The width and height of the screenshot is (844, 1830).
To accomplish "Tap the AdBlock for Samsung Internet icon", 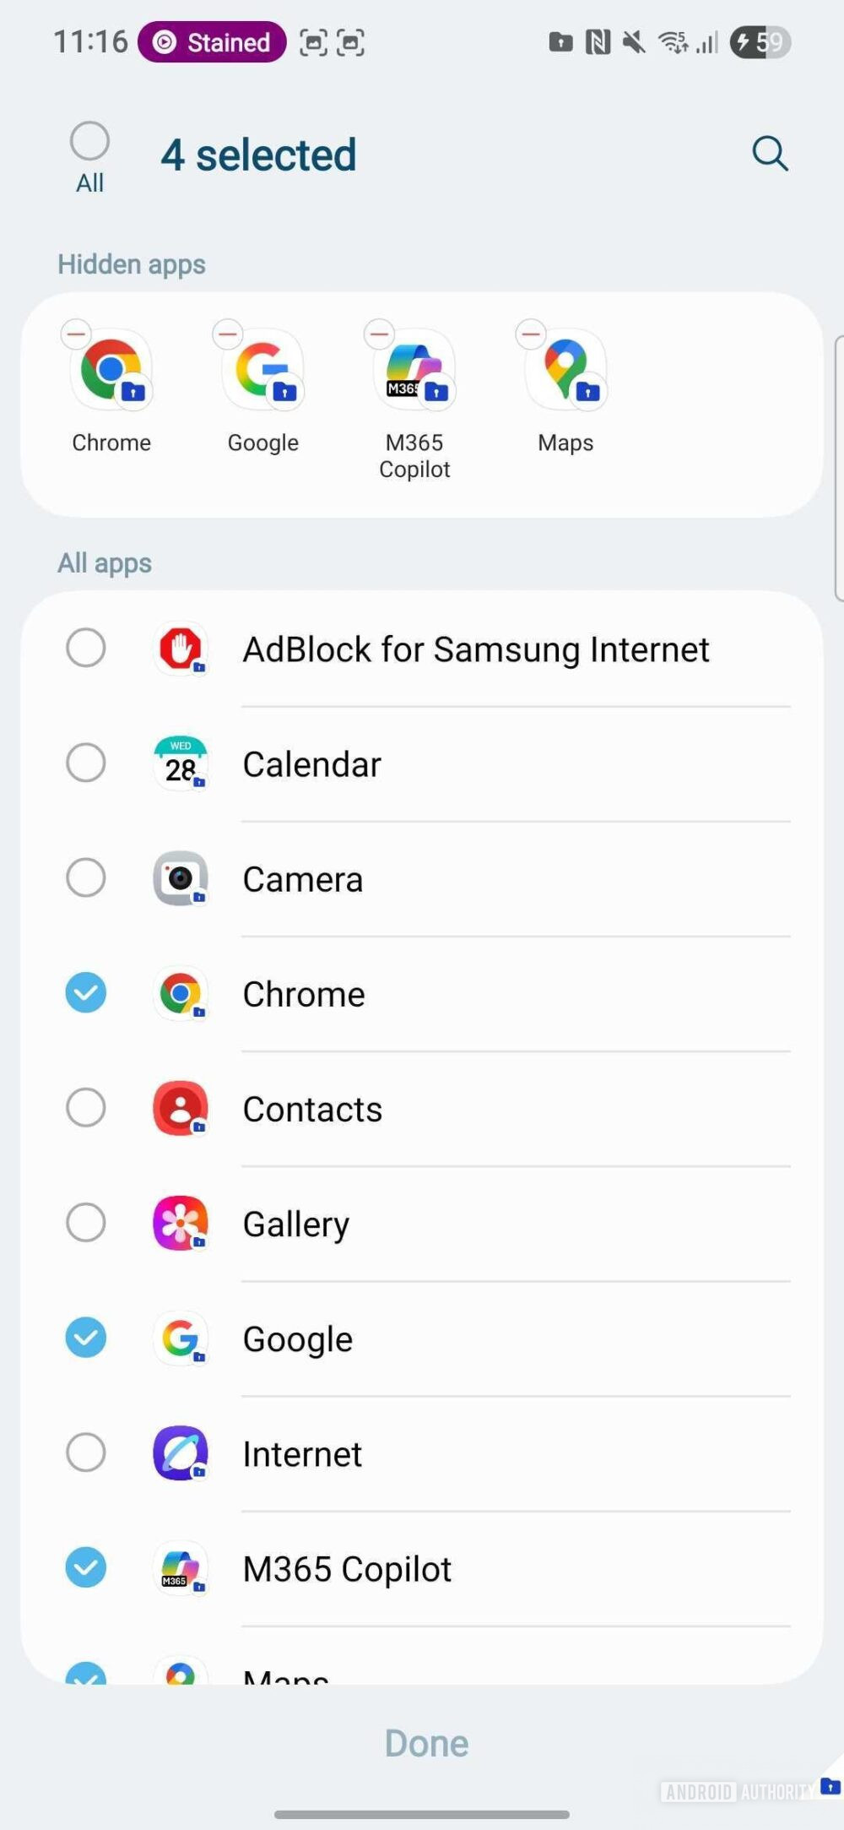I will (x=181, y=649).
